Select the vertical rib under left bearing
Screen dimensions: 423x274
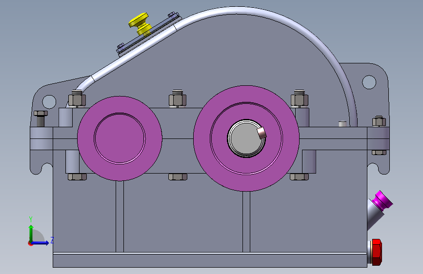120,216
